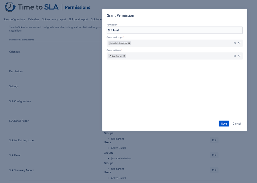Edit the SLA Summary Report permission
This screenshot has height=183, width=257.
coord(214,170)
